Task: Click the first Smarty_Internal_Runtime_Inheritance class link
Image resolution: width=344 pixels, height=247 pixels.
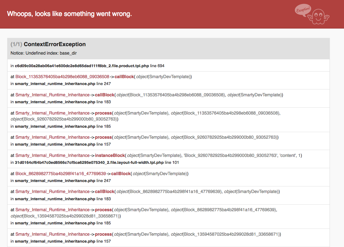Action: [x=52, y=95]
